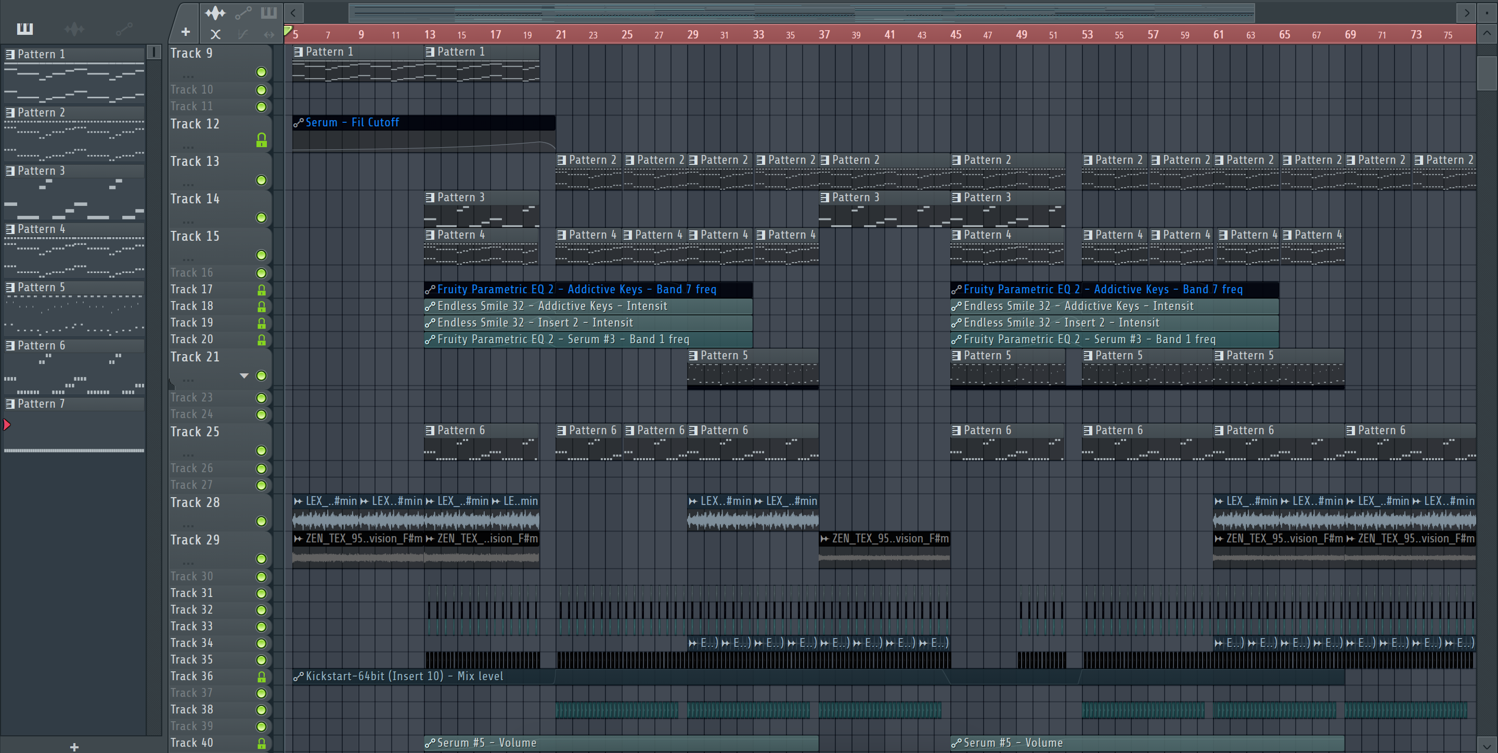Click the scroll-up arrow at the playlist's right edge
1498x753 pixels.
click(x=1487, y=33)
